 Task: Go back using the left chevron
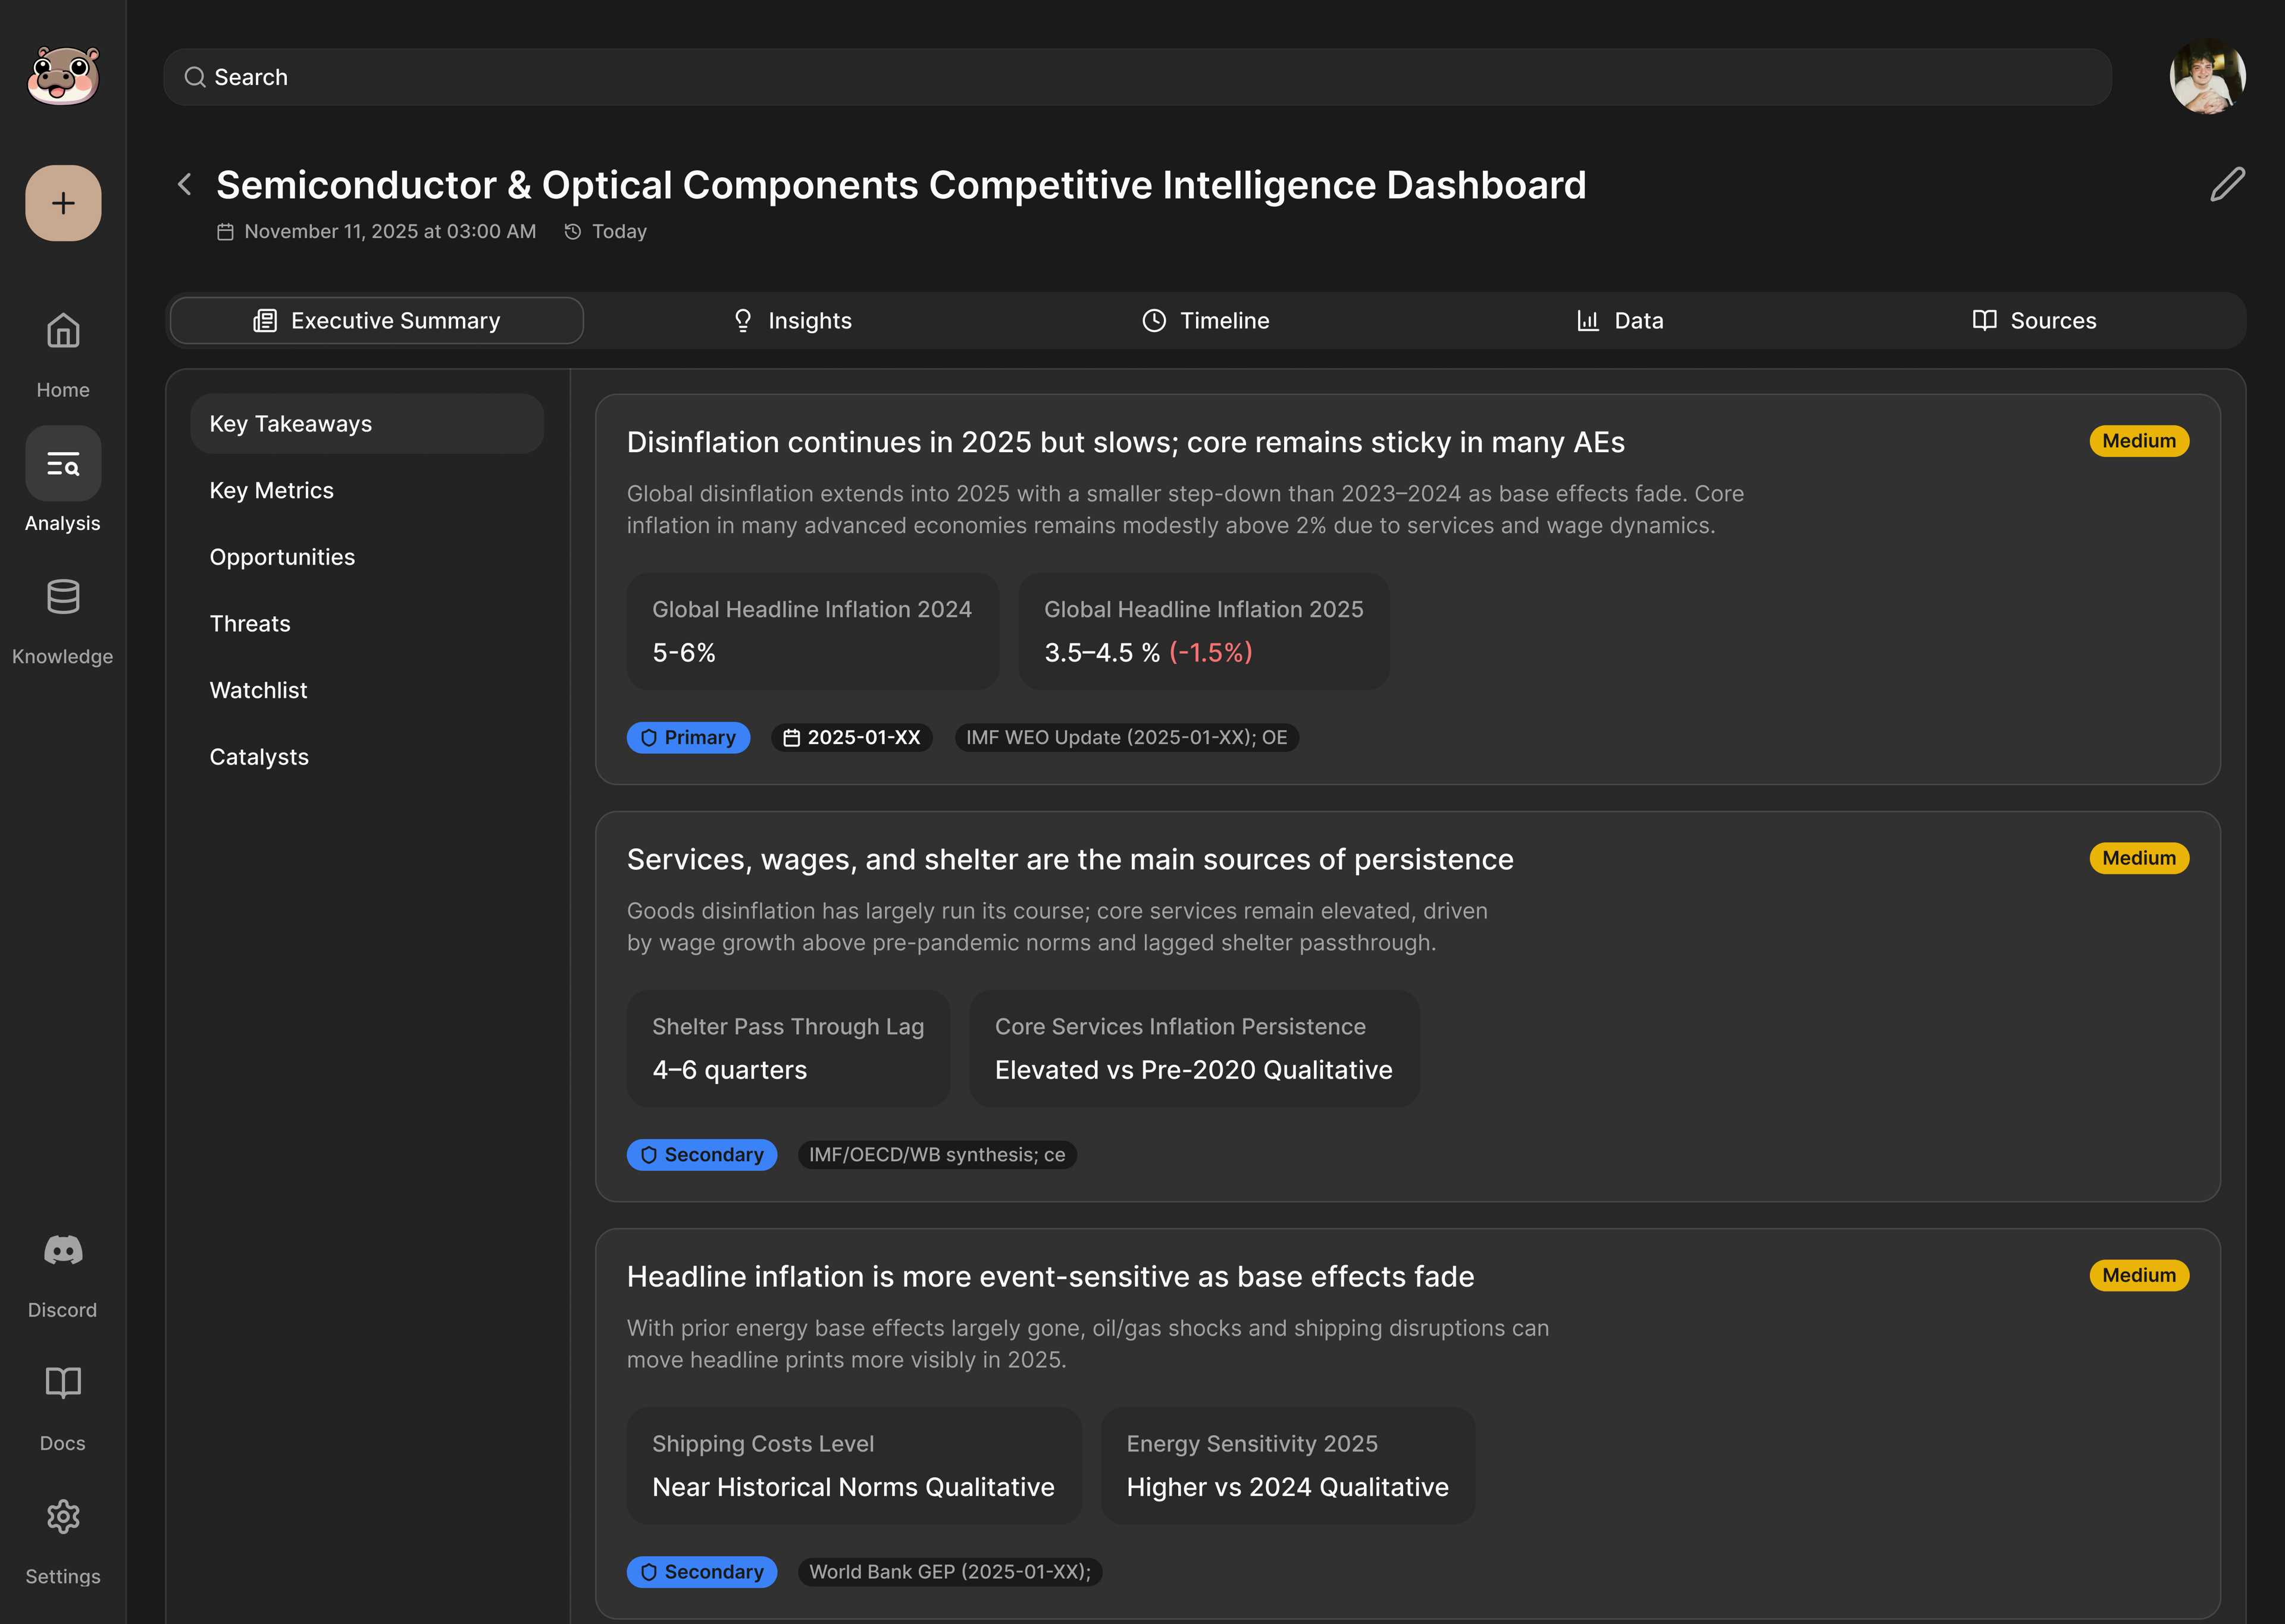click(185, 185)
